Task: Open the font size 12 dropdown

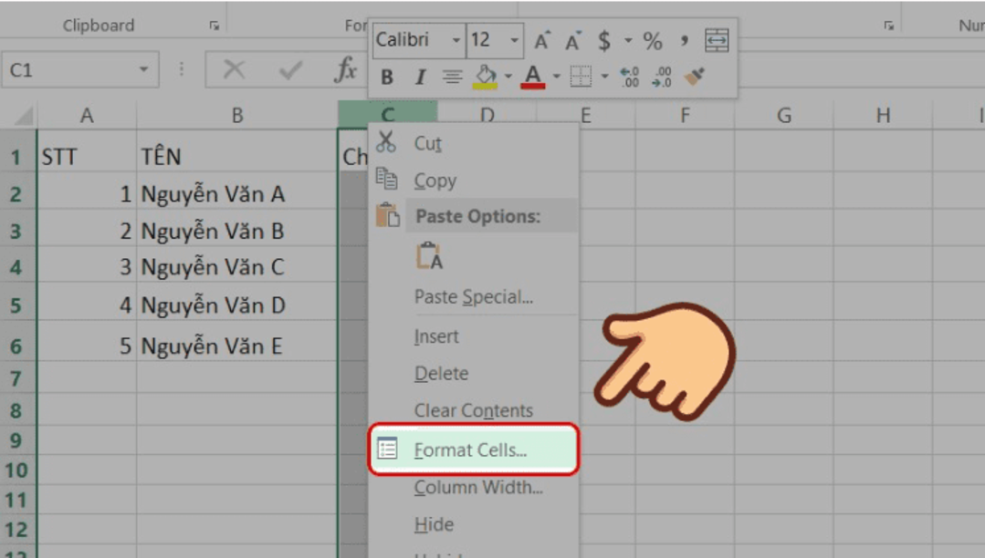Action: [515, 41]
